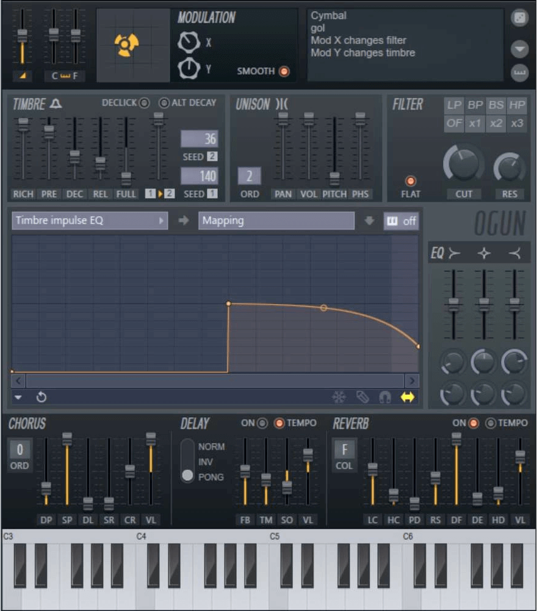
Task: Open the Timbre impulse EQ dropdown
Action: point(90,221)
